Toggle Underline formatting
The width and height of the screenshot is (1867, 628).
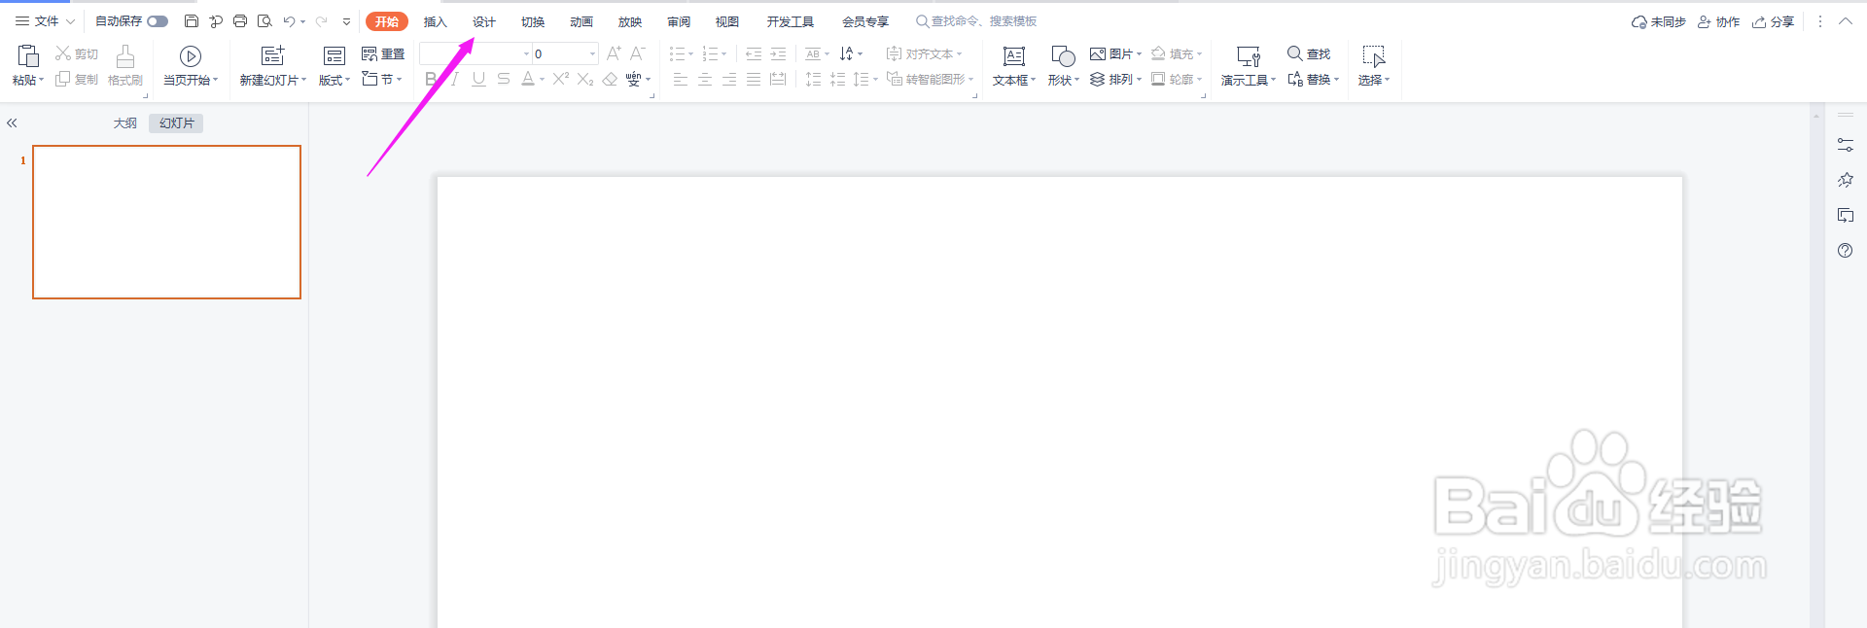coord(478,79)
